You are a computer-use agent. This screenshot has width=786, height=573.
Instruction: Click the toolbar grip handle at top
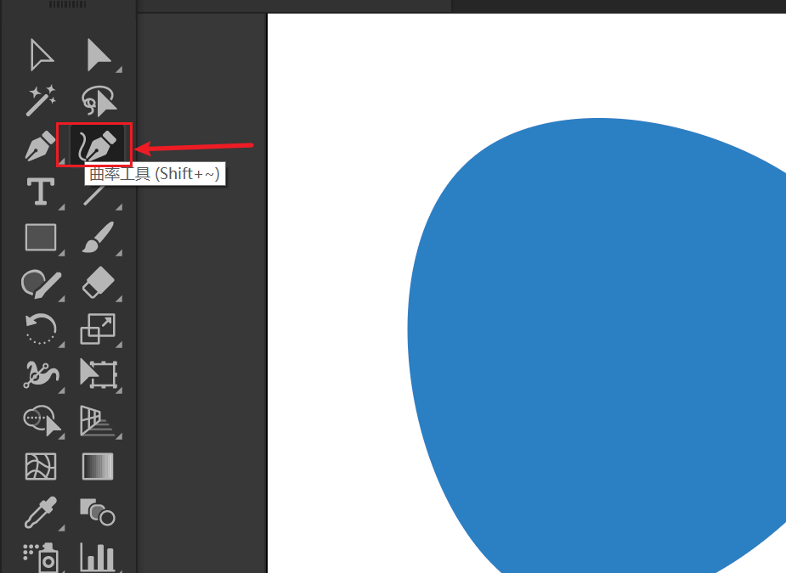click(x=68, y=4)
